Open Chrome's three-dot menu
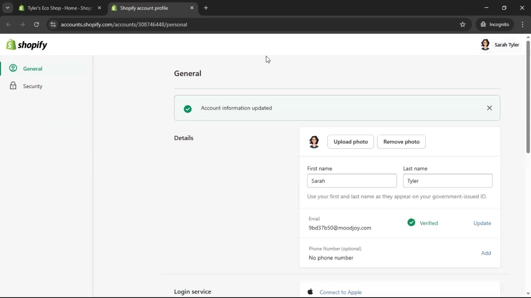Image resolution: width=531 pixels, height=298 pixels. (x=523, y=24)
